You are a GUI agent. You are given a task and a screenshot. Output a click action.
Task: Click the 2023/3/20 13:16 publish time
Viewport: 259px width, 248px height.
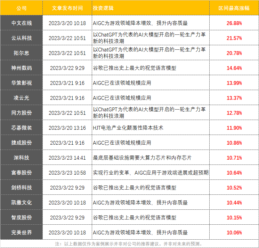(67, 128)
